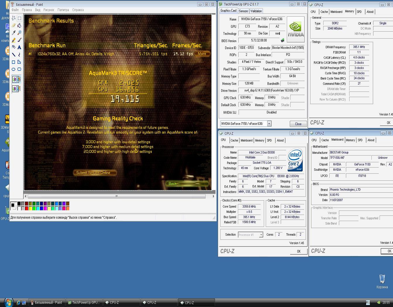Click the RU language indicator in tray

pyautogui.click(x=368, y=302)
